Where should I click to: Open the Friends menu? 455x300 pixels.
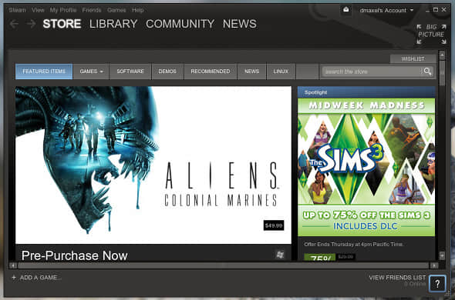coord(92,10)
